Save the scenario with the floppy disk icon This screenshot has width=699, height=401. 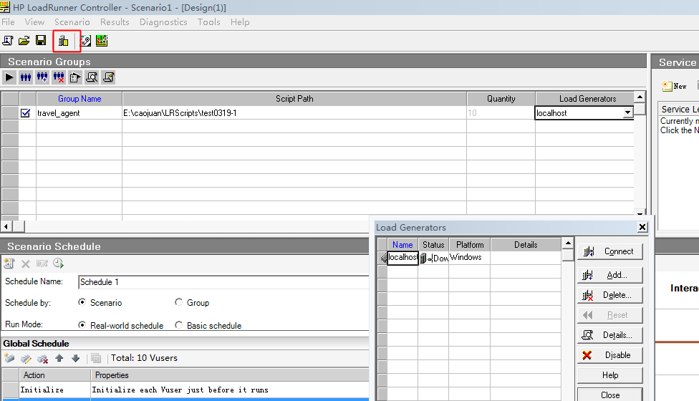tap(41, 41)
